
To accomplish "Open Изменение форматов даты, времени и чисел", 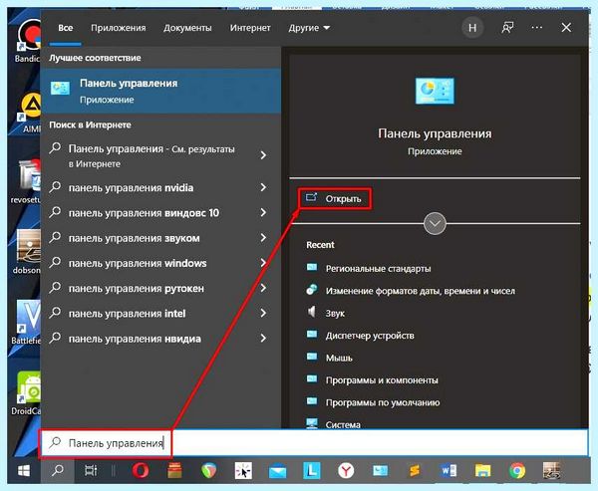I will pos(411,291).
